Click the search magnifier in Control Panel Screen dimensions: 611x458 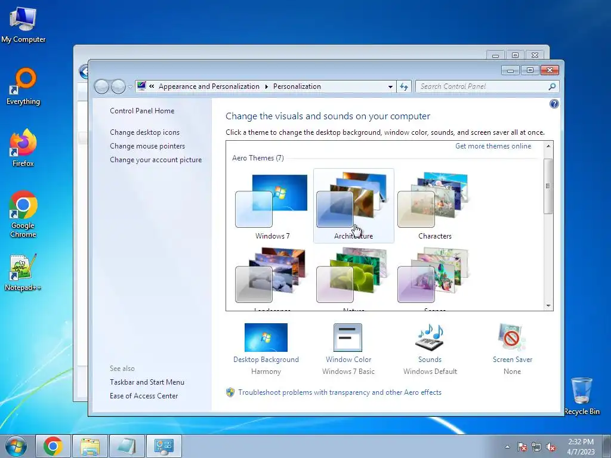click(x=552, y=86)
